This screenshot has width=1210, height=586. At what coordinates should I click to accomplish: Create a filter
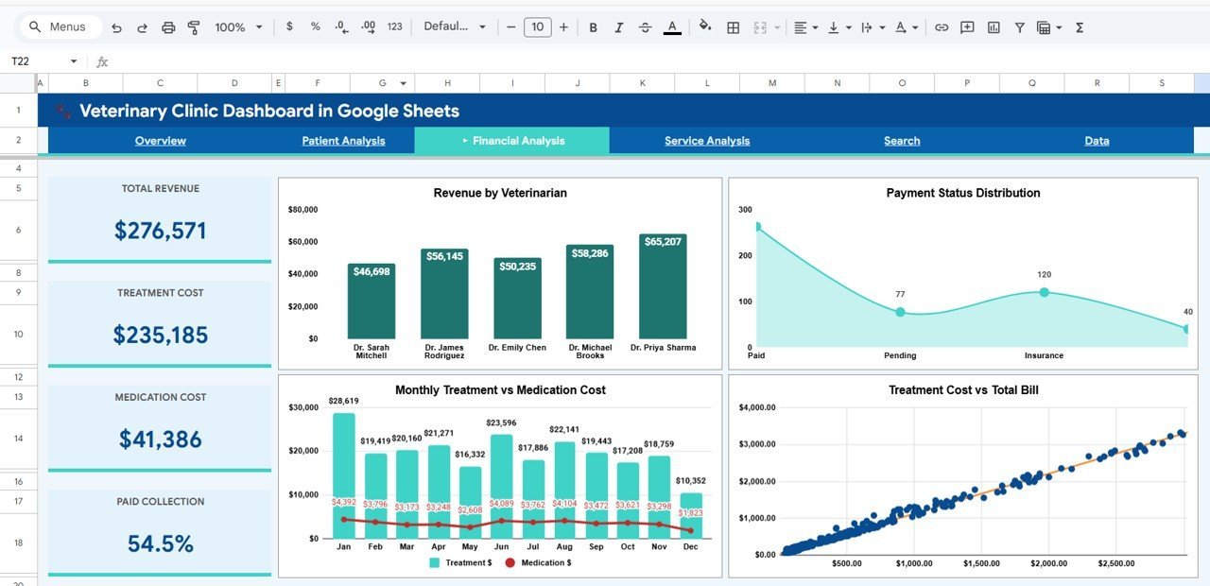coord(1019,26)
